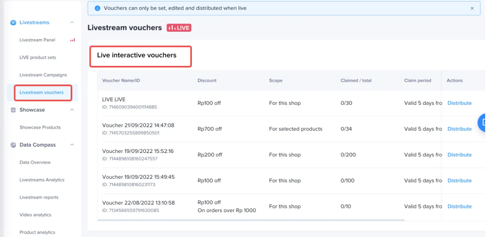
Task: Click the Discount column header
Action: [207, 81]
